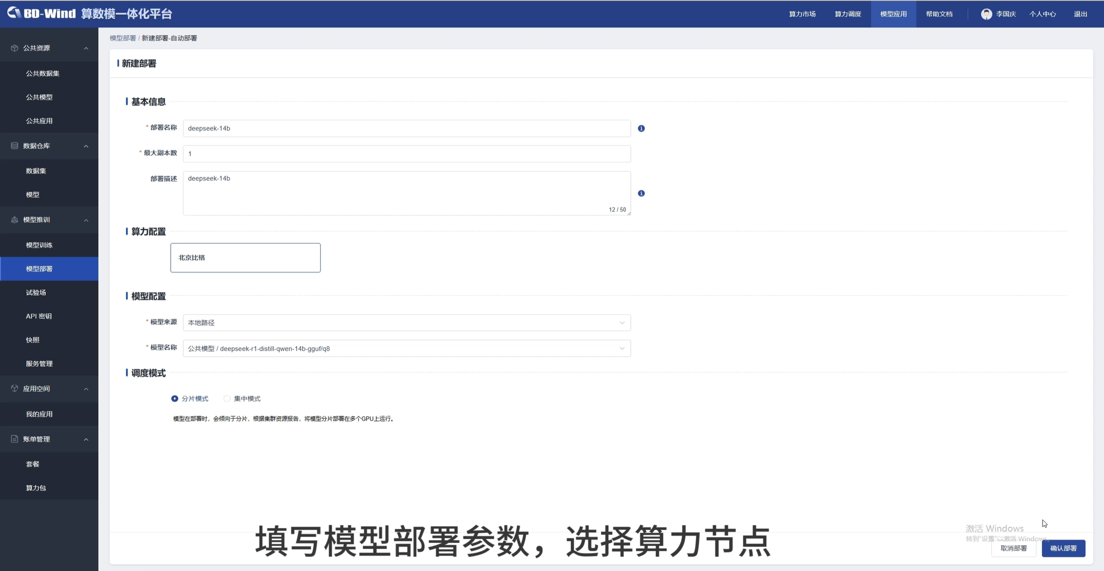Click the user avatar next to 李国庆
Screen dimensions: 1104x571
(x=986, y=14)
